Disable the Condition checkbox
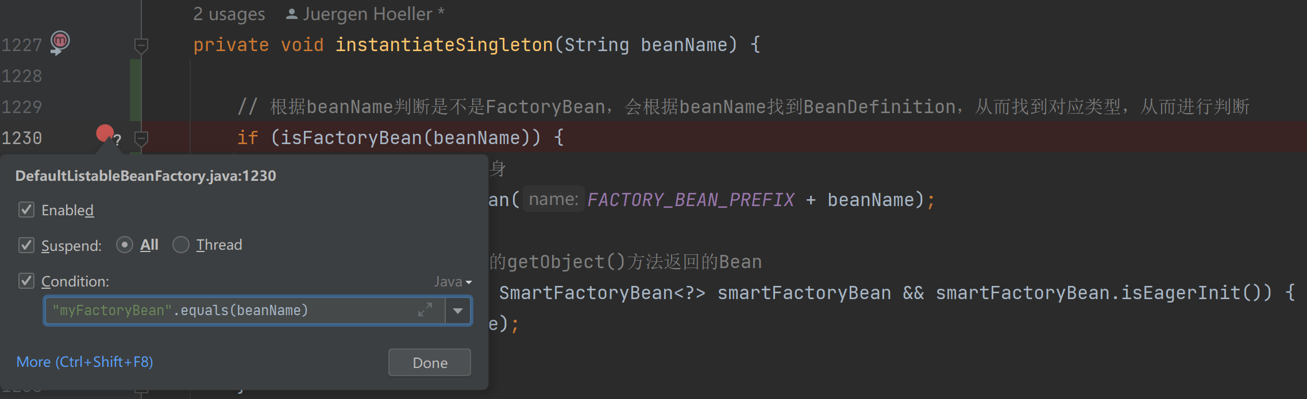Screen dimensions: 1307x399 tap(26, 281)
